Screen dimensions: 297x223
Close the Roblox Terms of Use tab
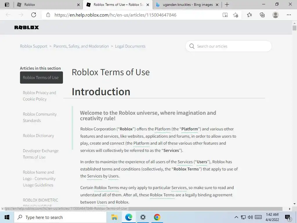coord(148,5)
